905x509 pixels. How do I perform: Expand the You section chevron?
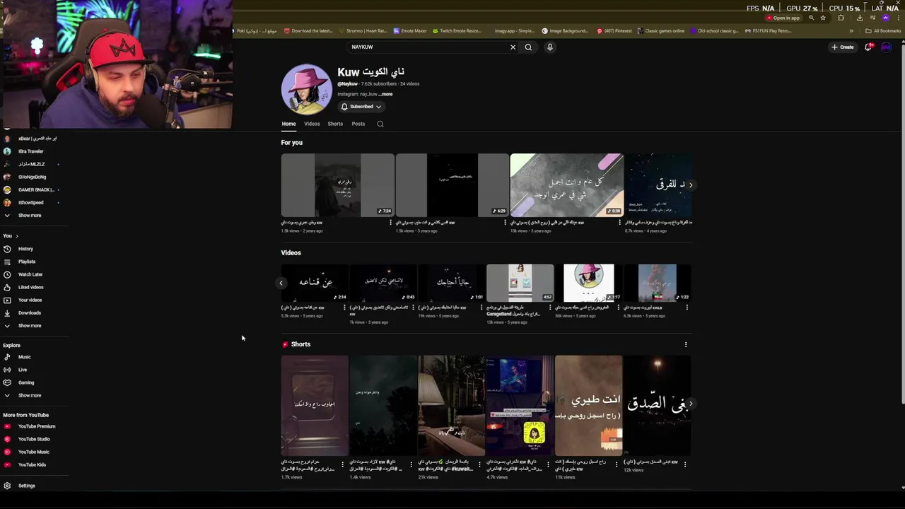click(16, 236)
